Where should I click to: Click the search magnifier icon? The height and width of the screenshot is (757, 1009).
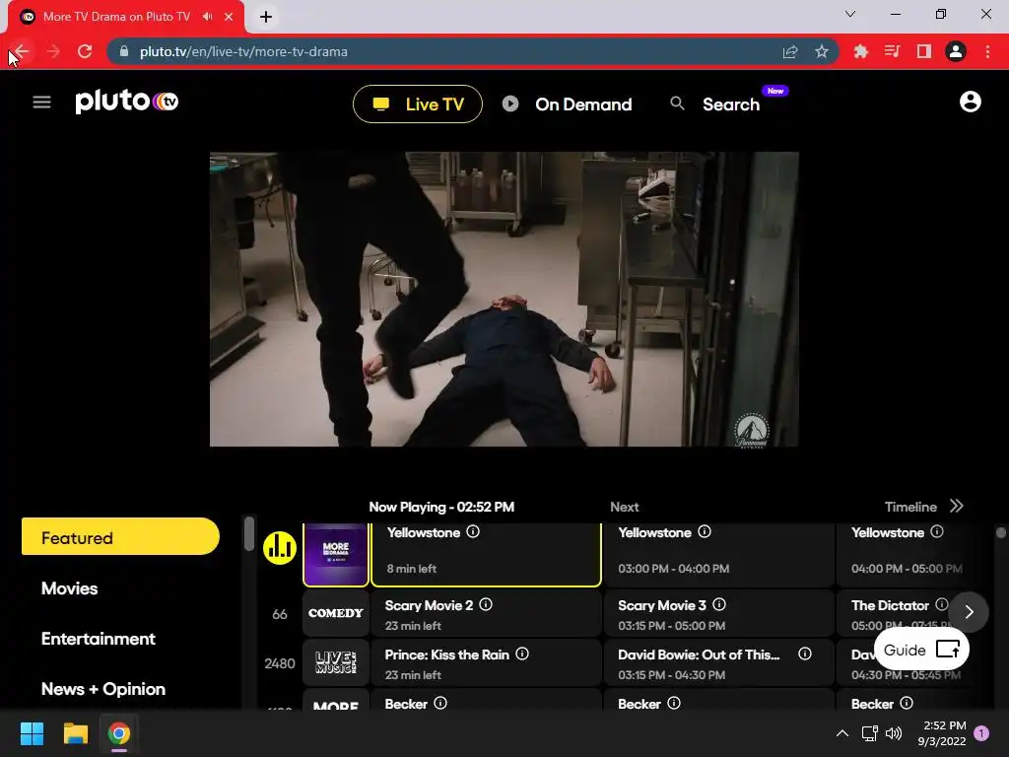(677, 103)
